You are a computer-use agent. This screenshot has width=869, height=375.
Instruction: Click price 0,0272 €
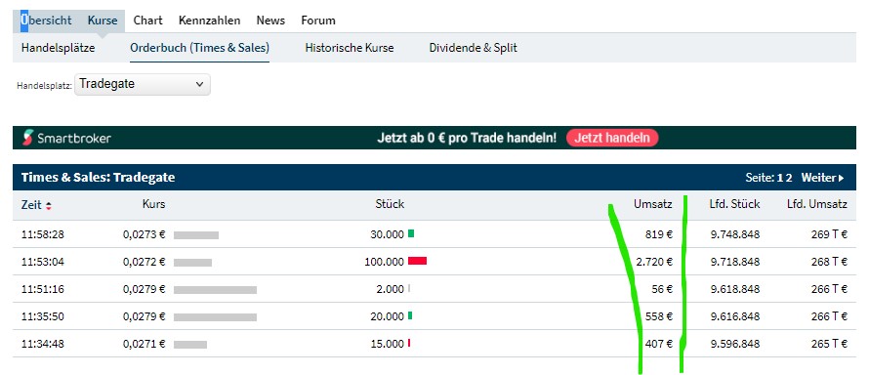tap(145, 262)
